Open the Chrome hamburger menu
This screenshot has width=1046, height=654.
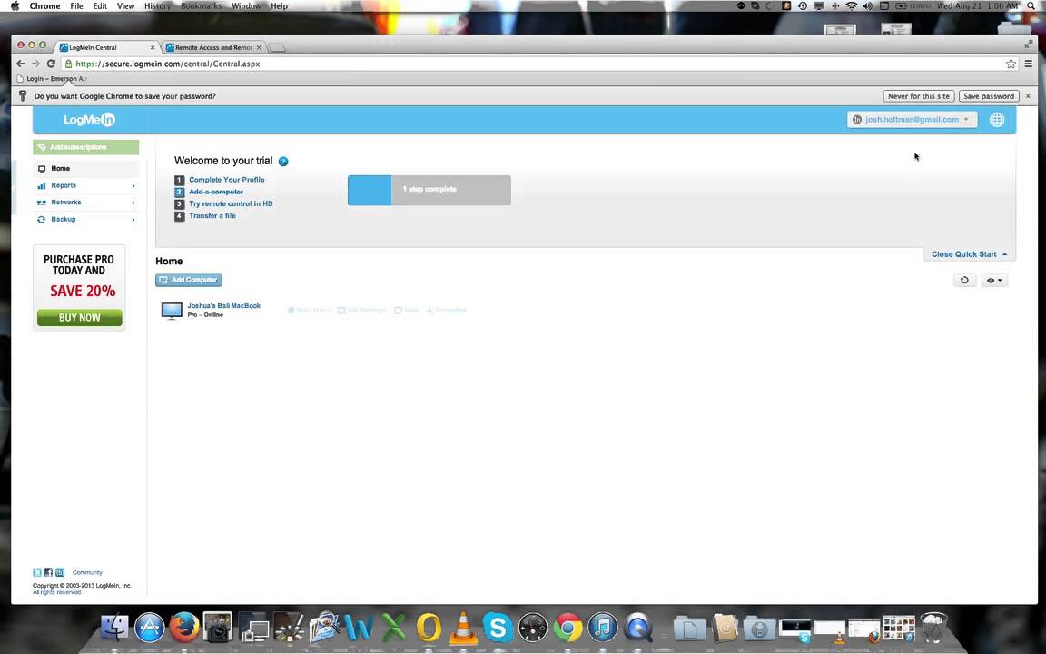[1029, 64]
